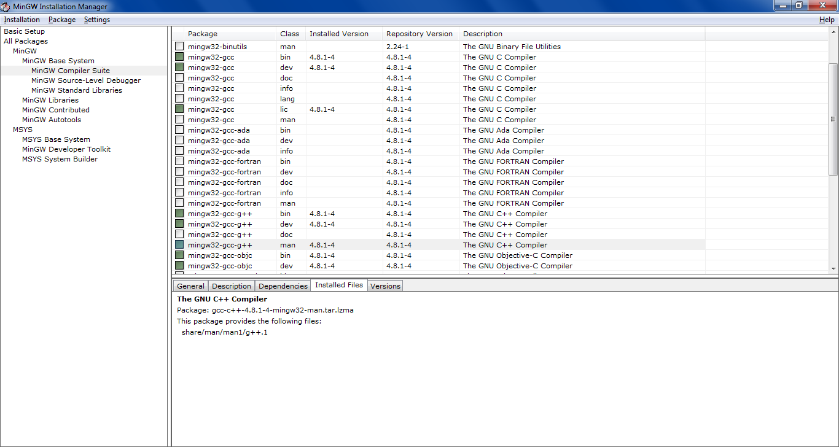Image resolution: width=839 pixels, height=447 pixels.
Task: Select MinGW Compiler Suite category
Action: 71,71
